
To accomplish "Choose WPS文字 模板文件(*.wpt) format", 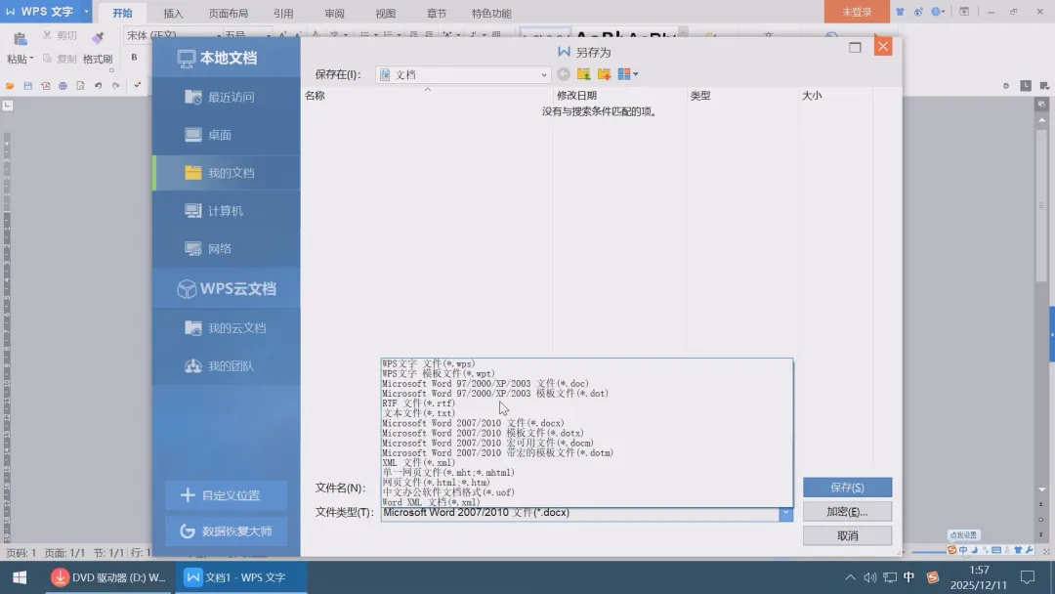I will tap(438, 373).
